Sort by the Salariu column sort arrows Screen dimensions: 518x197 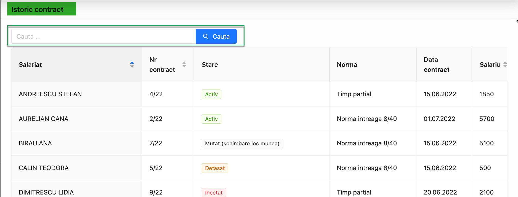pyautogui.click(x=505, y=64)
